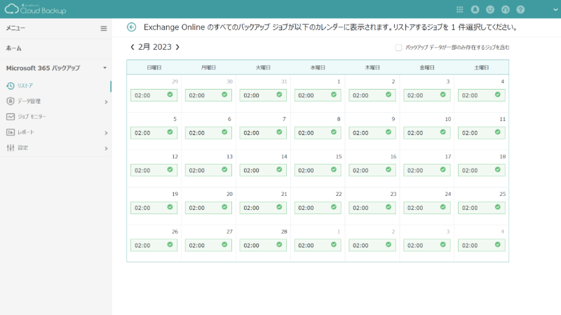Expand the account dropdown arrow in header
This screenshot has width=561, height=315.
[555, 10]
